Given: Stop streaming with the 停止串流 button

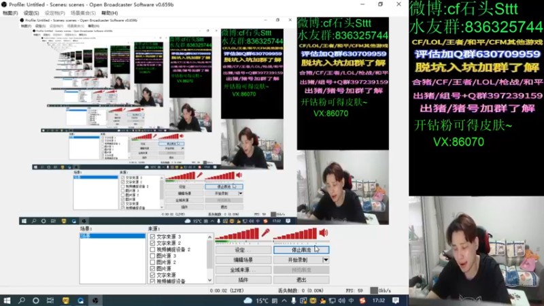Looking at the screenshot, I should point(301,250).
